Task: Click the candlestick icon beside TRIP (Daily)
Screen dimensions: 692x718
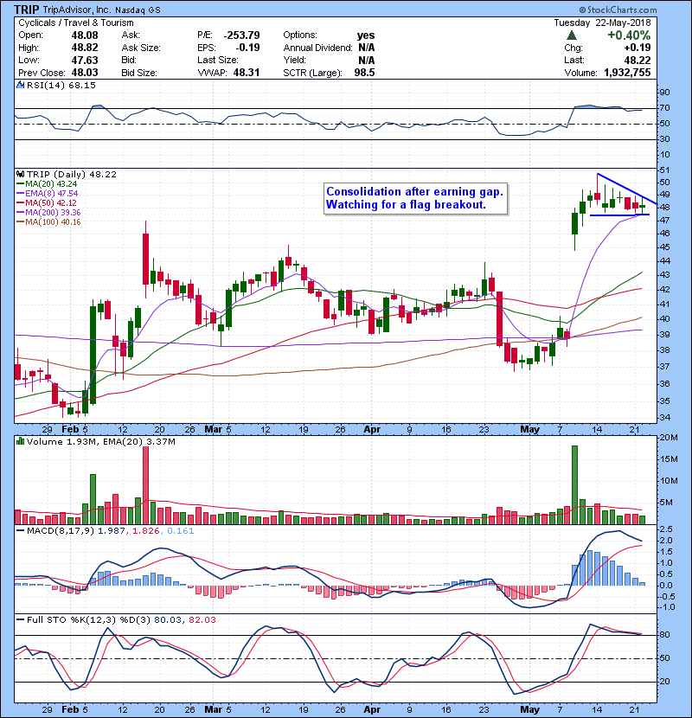Action: pyautogui.click(x=21, y=175)
